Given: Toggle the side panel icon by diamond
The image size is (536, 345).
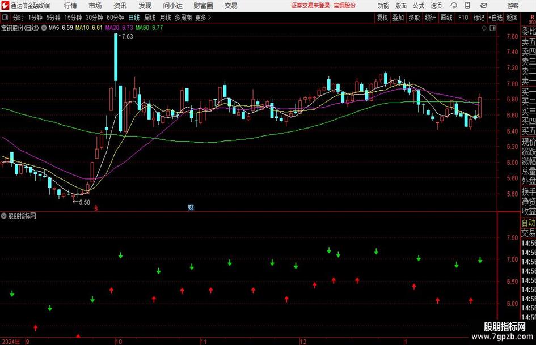Looking at the screenshot, I should coord(492,28).
